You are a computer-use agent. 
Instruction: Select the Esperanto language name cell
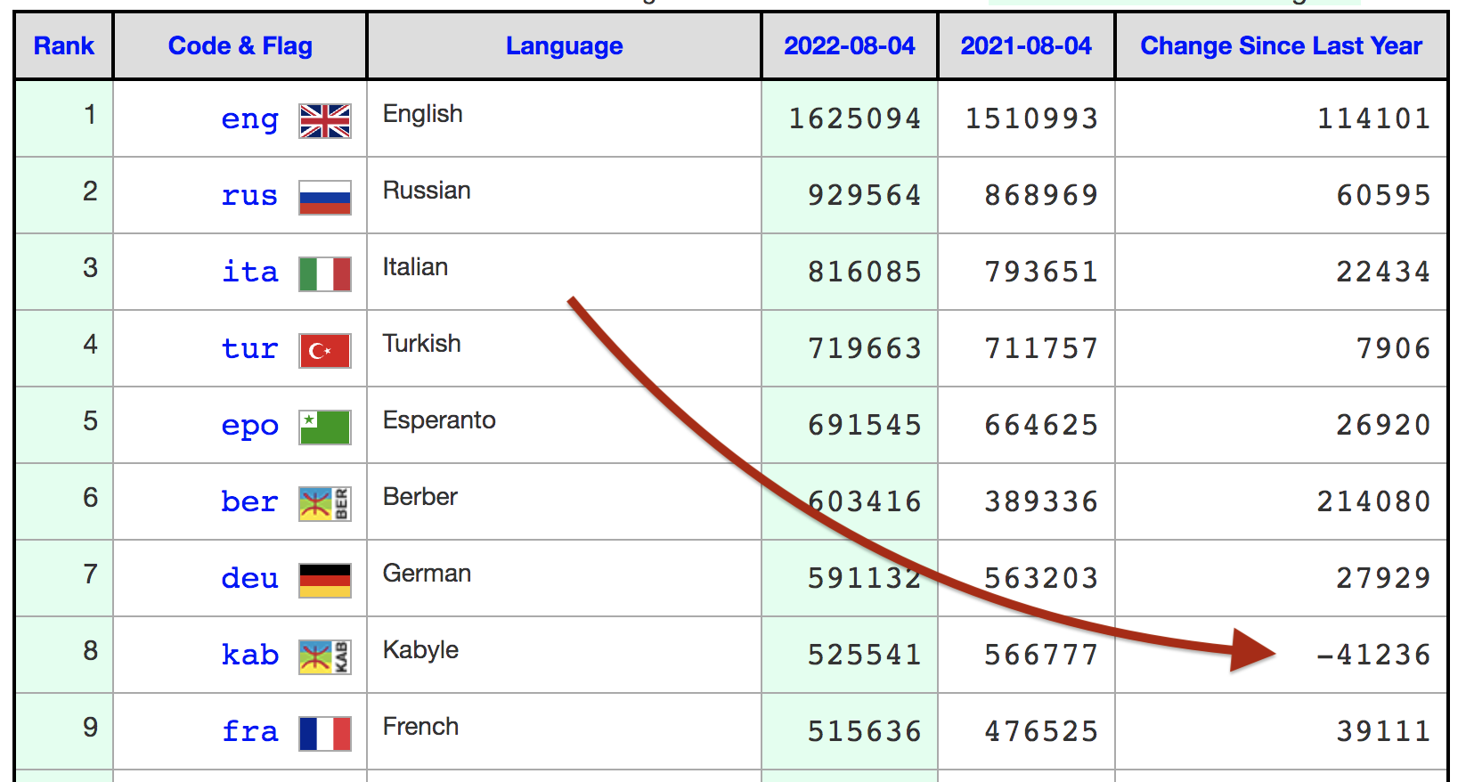[564, 425]
